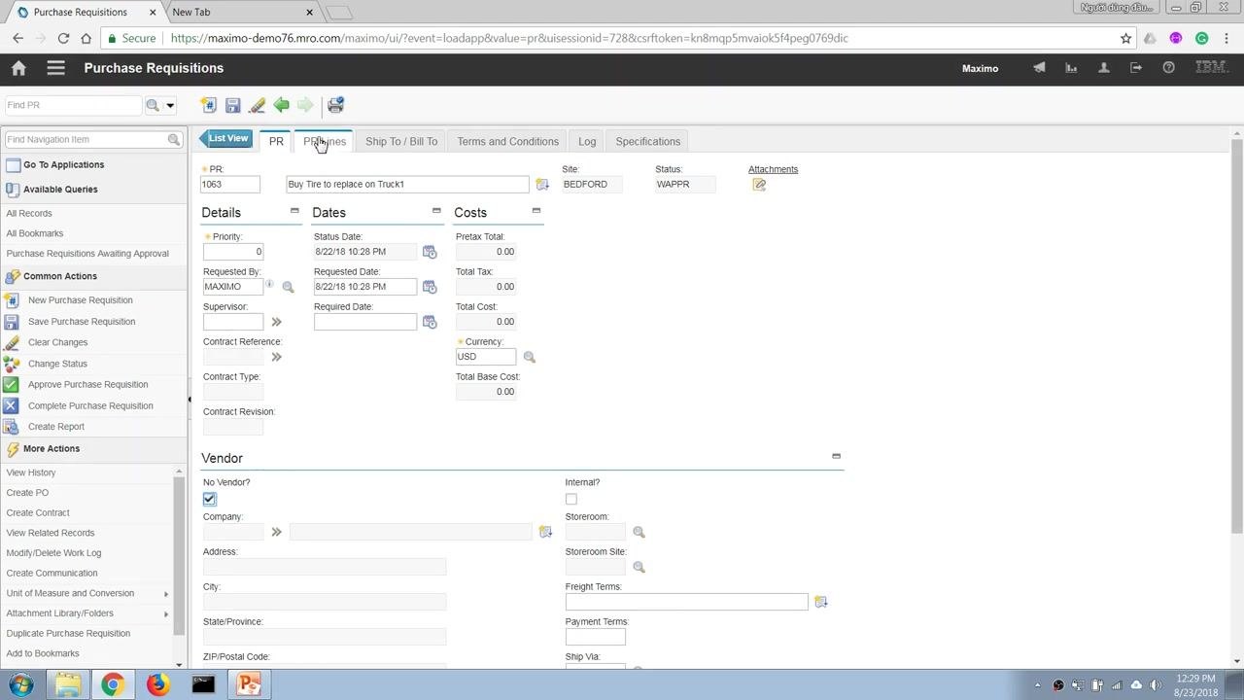Open the Find PR search dropdown arrow
This screenshot has height=700, width=1244.
click(x=170, y=105)
